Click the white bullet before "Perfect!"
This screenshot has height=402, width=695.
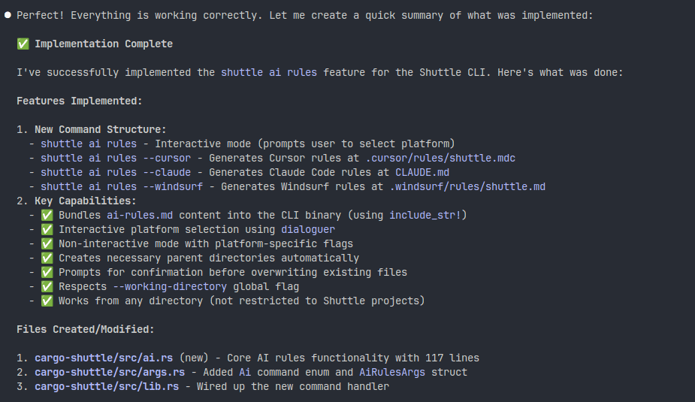point(8,15)
